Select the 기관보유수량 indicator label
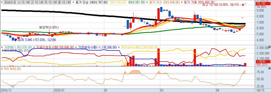This screenshot has width=271, height=93. (97, 47)
